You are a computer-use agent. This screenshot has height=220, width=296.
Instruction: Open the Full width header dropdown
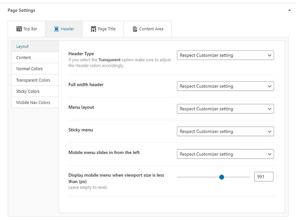pyautogui.click(x=225, y=86)
